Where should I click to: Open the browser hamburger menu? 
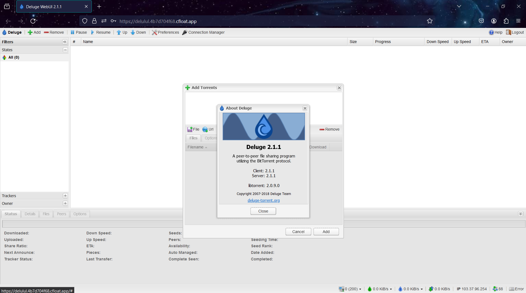point(518,21)
